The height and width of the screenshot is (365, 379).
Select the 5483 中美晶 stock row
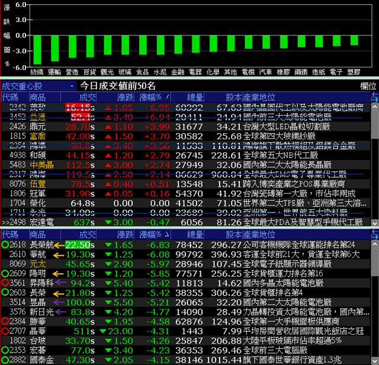click(185, 165)
